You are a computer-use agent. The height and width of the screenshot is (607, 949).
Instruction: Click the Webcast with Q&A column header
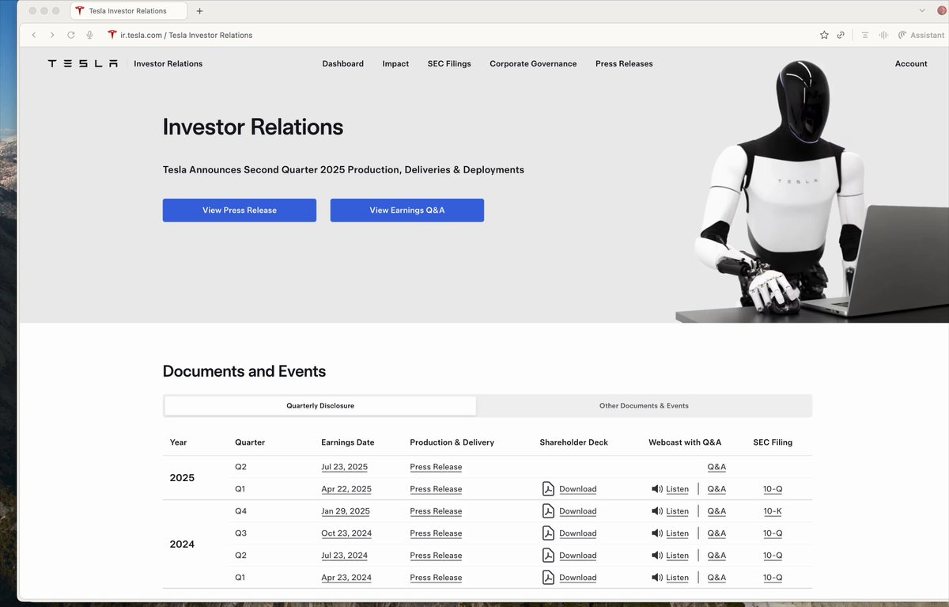[x=685, y=442]
